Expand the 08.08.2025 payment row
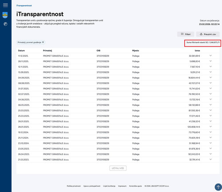 pyautogui.click(x=210, y=83)
